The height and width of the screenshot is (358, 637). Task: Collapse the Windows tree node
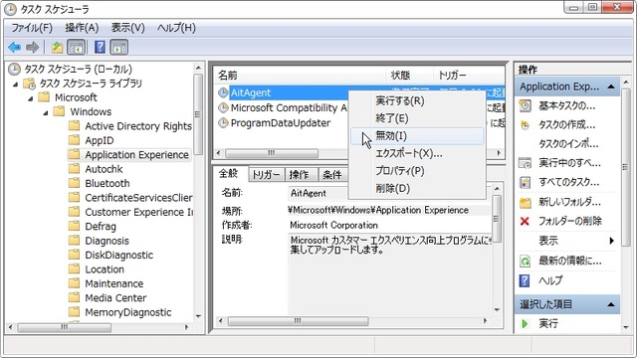pyautogui.click(x=46, y=112)
